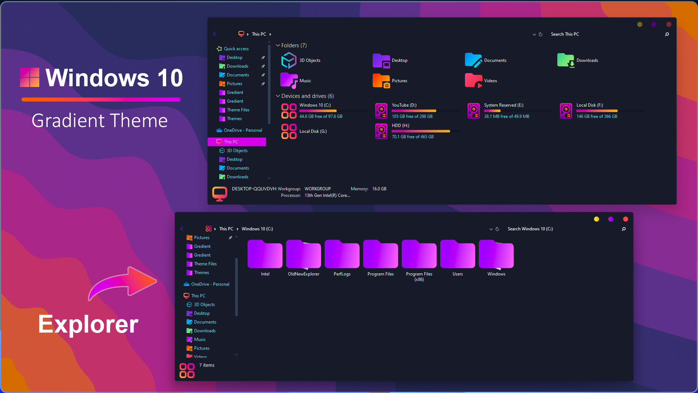698x393 pixels.
Task: Click Windows 10 (C:) breadcrumb in address bar
Action: pyautogui.click(x=257, y=229)
